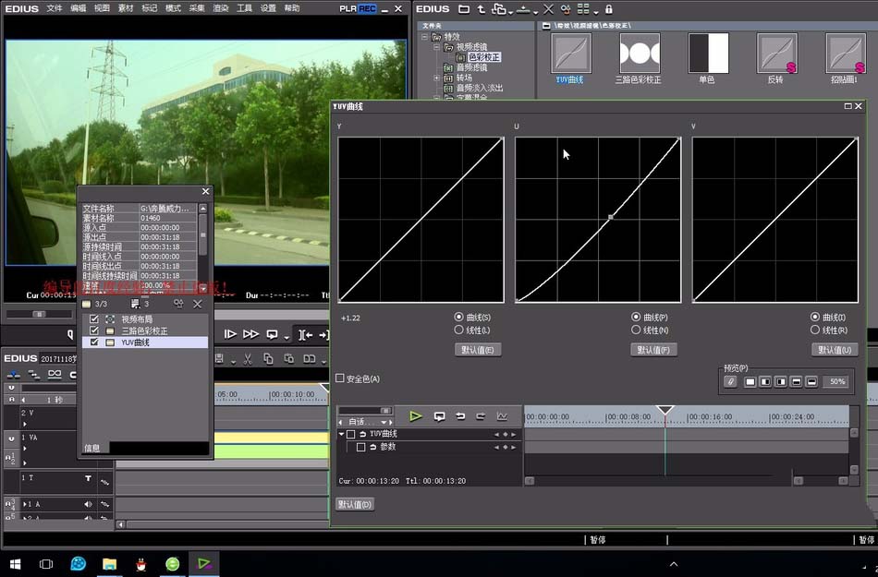Click the copy icon on timeline toolbar
The width and height of the screenshot is (878, 577).
[x=268, y=359]
